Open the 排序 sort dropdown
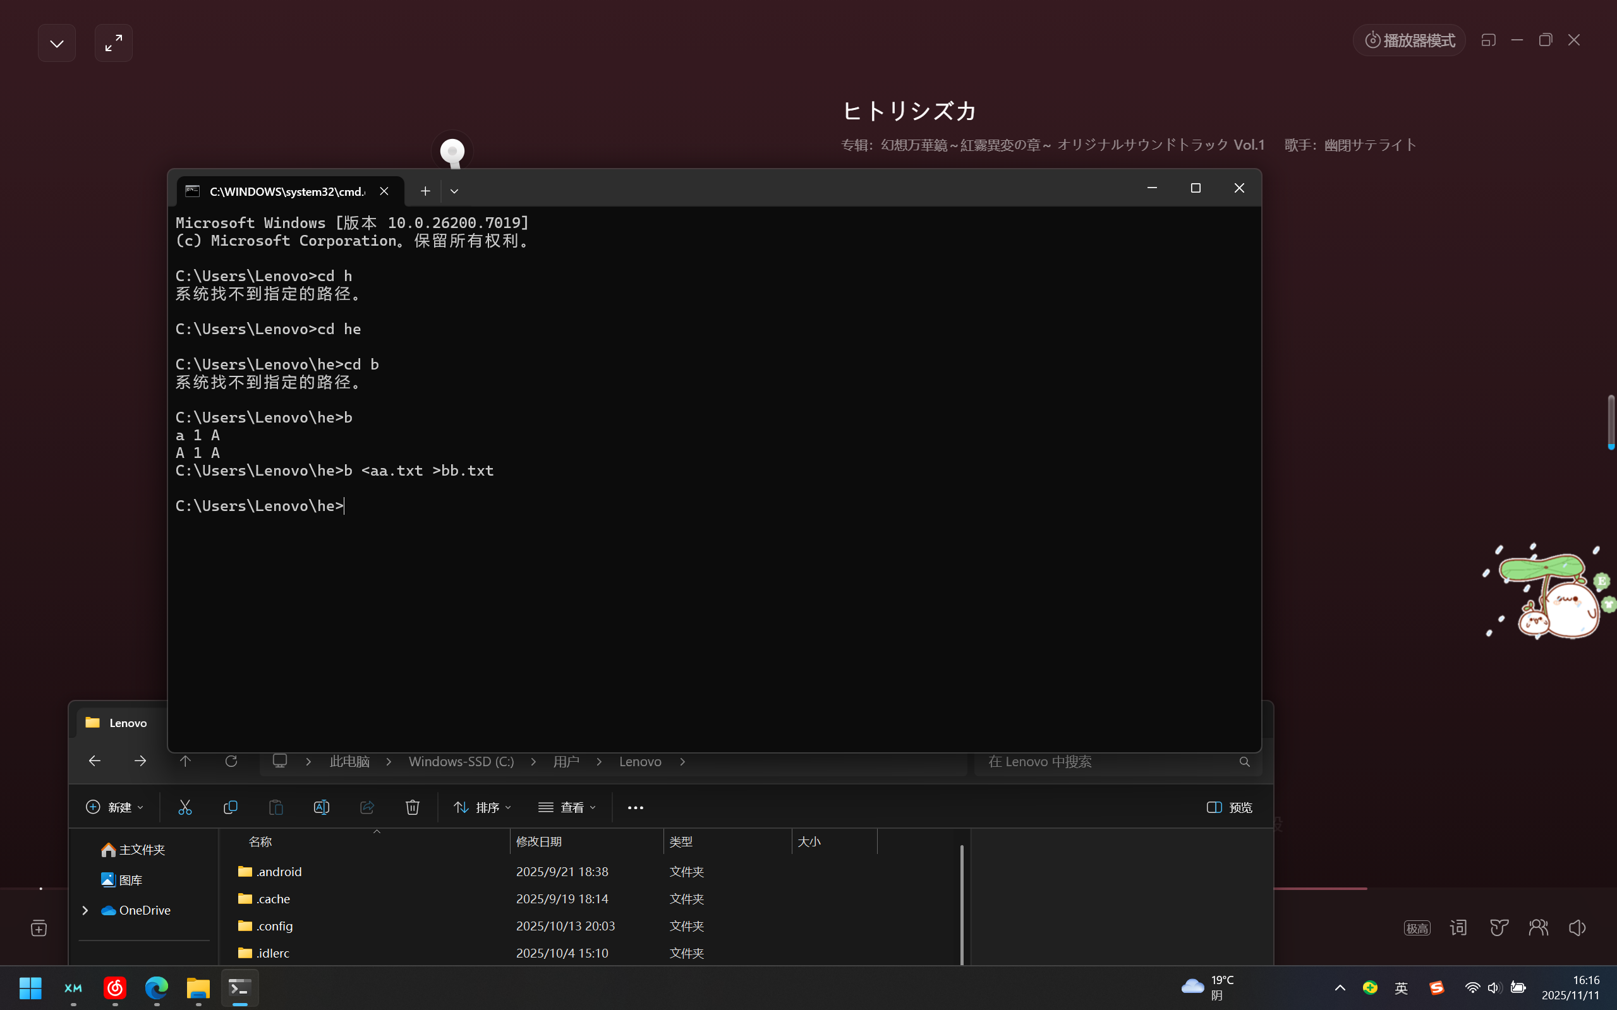This screenshot has height=1010, width=1617. tap(482, 808)
